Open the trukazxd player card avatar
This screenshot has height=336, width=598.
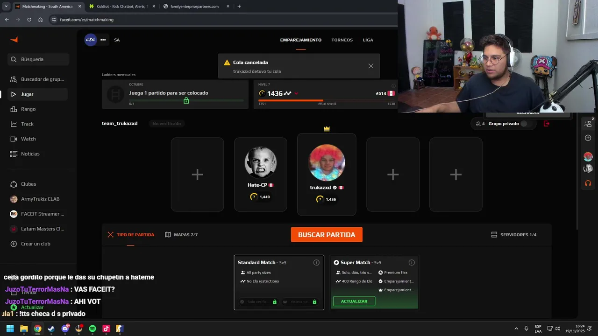[x=327, y=162]
